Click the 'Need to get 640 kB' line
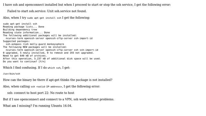The width and height of the screenshot is (206, 116). coord(25,56)
